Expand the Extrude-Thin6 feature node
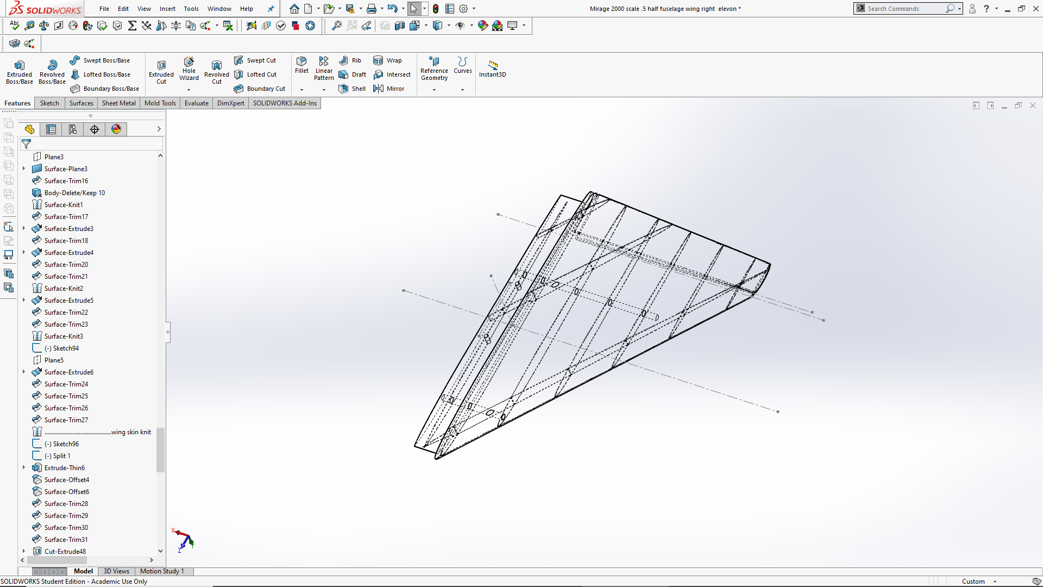The image size is (1043, 587). (x=24, y=467)
